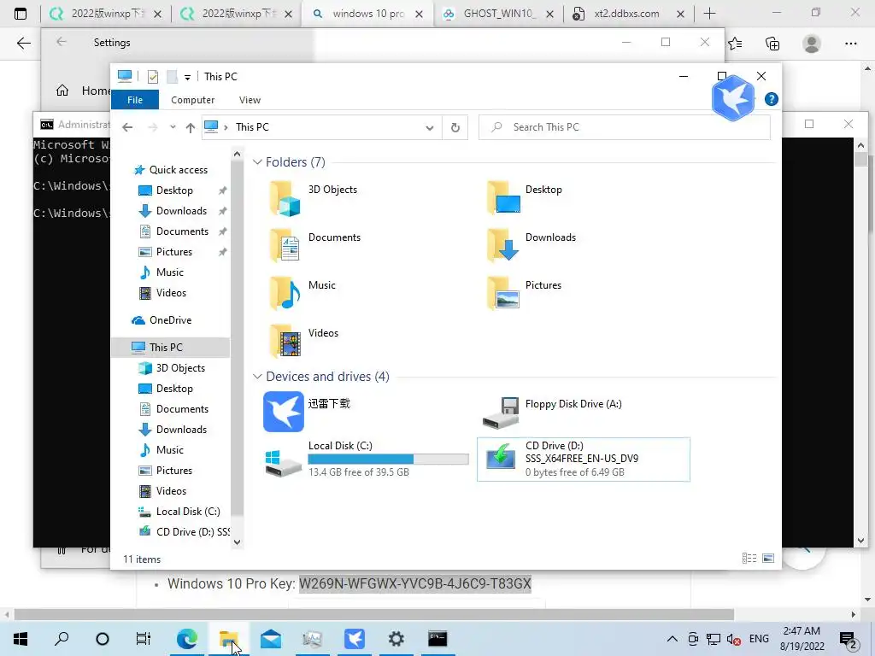
Task: Open Task View on the taskbar
Action: point(144,638)
